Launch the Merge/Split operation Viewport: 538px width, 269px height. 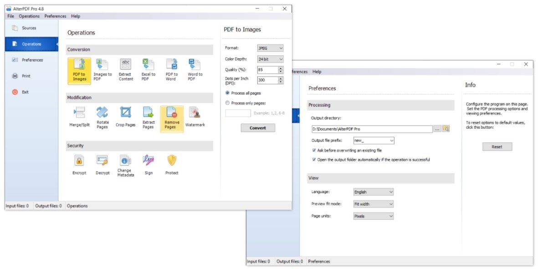[x=79, y=117]
